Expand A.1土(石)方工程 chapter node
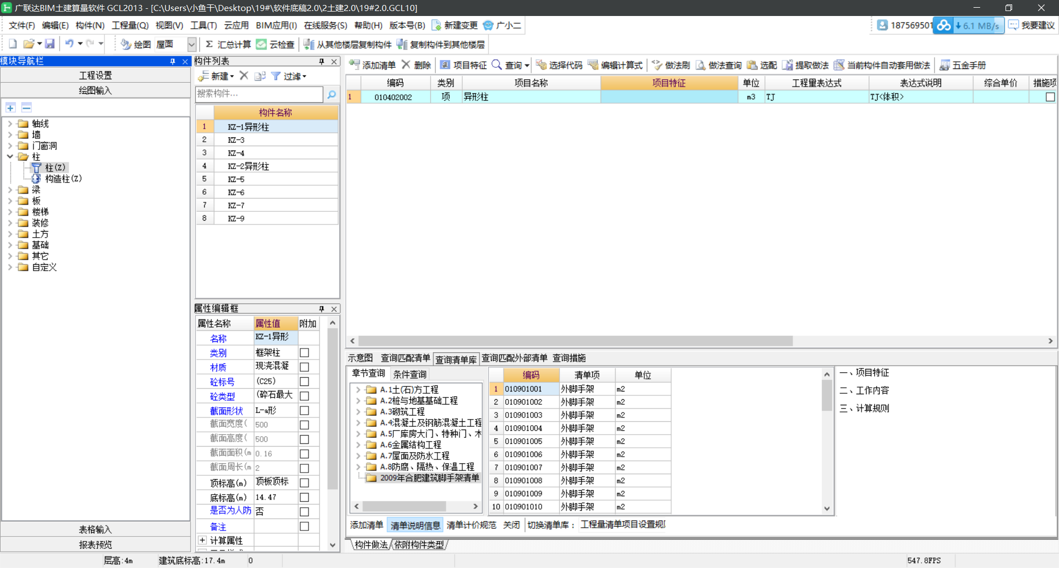 click(x=358, y=390)
